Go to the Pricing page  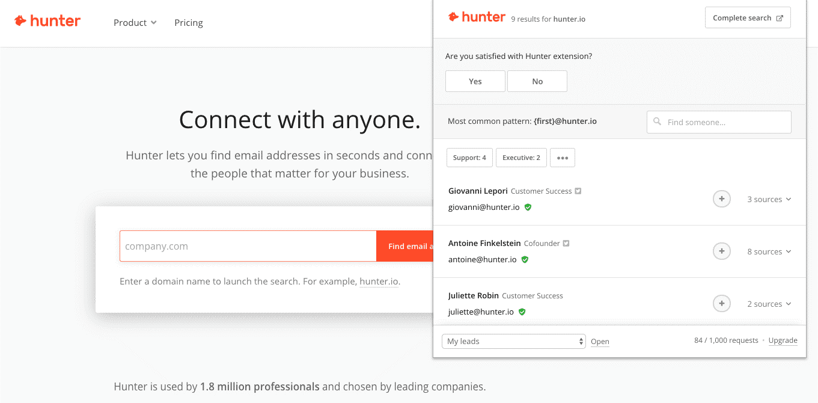pos(189,23)
